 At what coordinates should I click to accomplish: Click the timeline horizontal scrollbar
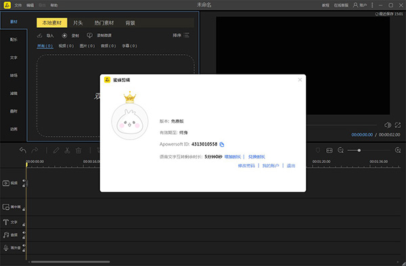click(70, 262)
